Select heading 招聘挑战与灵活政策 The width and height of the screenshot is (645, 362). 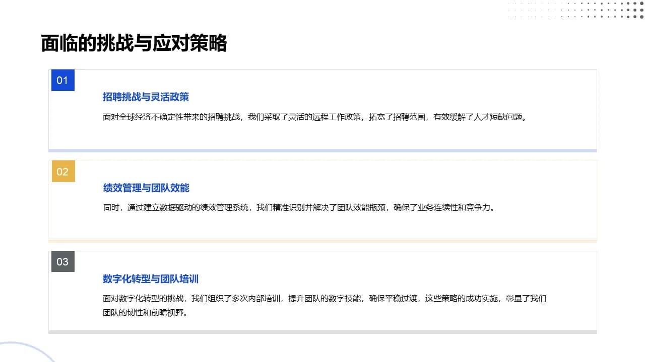pyautogui.click(x=146, y=97)
